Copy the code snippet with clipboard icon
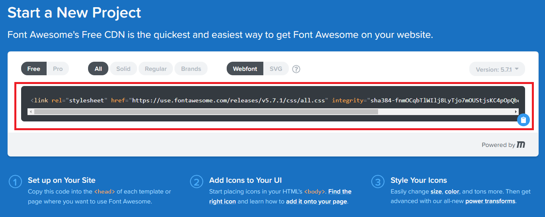Image resolution: width=545 pixels, height=217 pixels. click(523, 120)
